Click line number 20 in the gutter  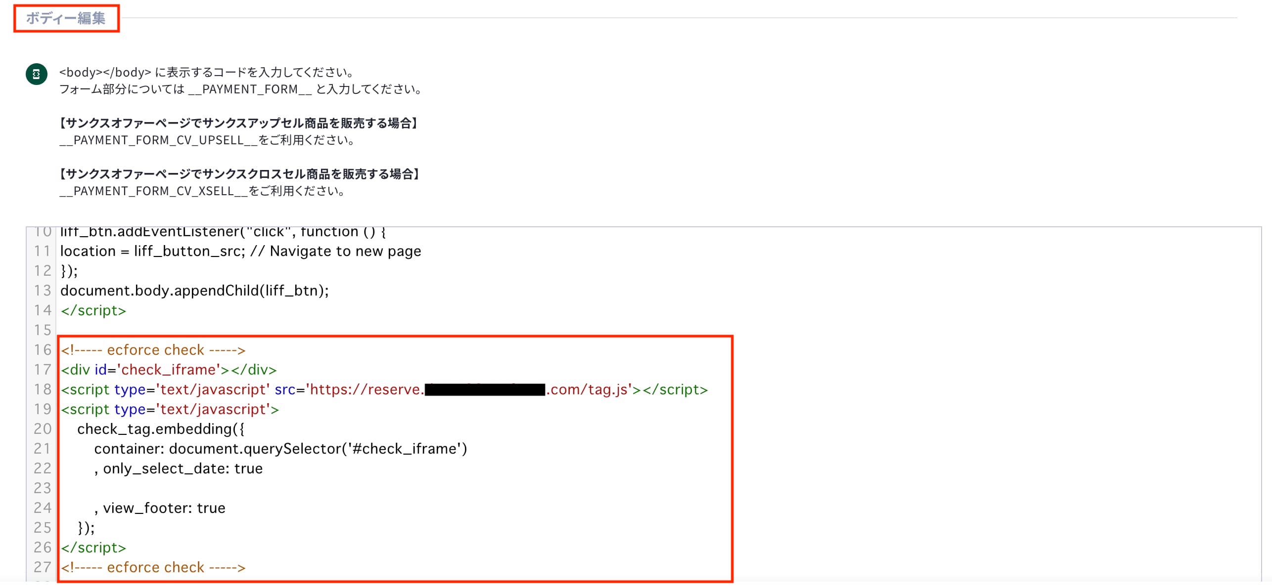(43, 429)
